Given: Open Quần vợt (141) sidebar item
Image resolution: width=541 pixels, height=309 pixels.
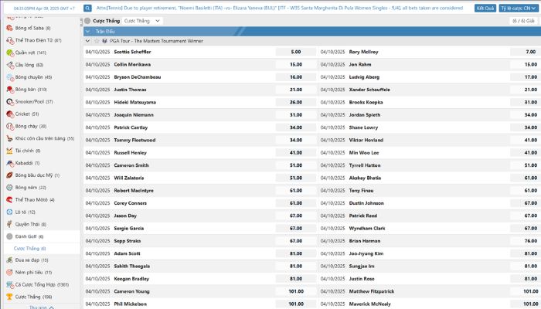Looking at the screenshot, I should (x=42, y=53).
